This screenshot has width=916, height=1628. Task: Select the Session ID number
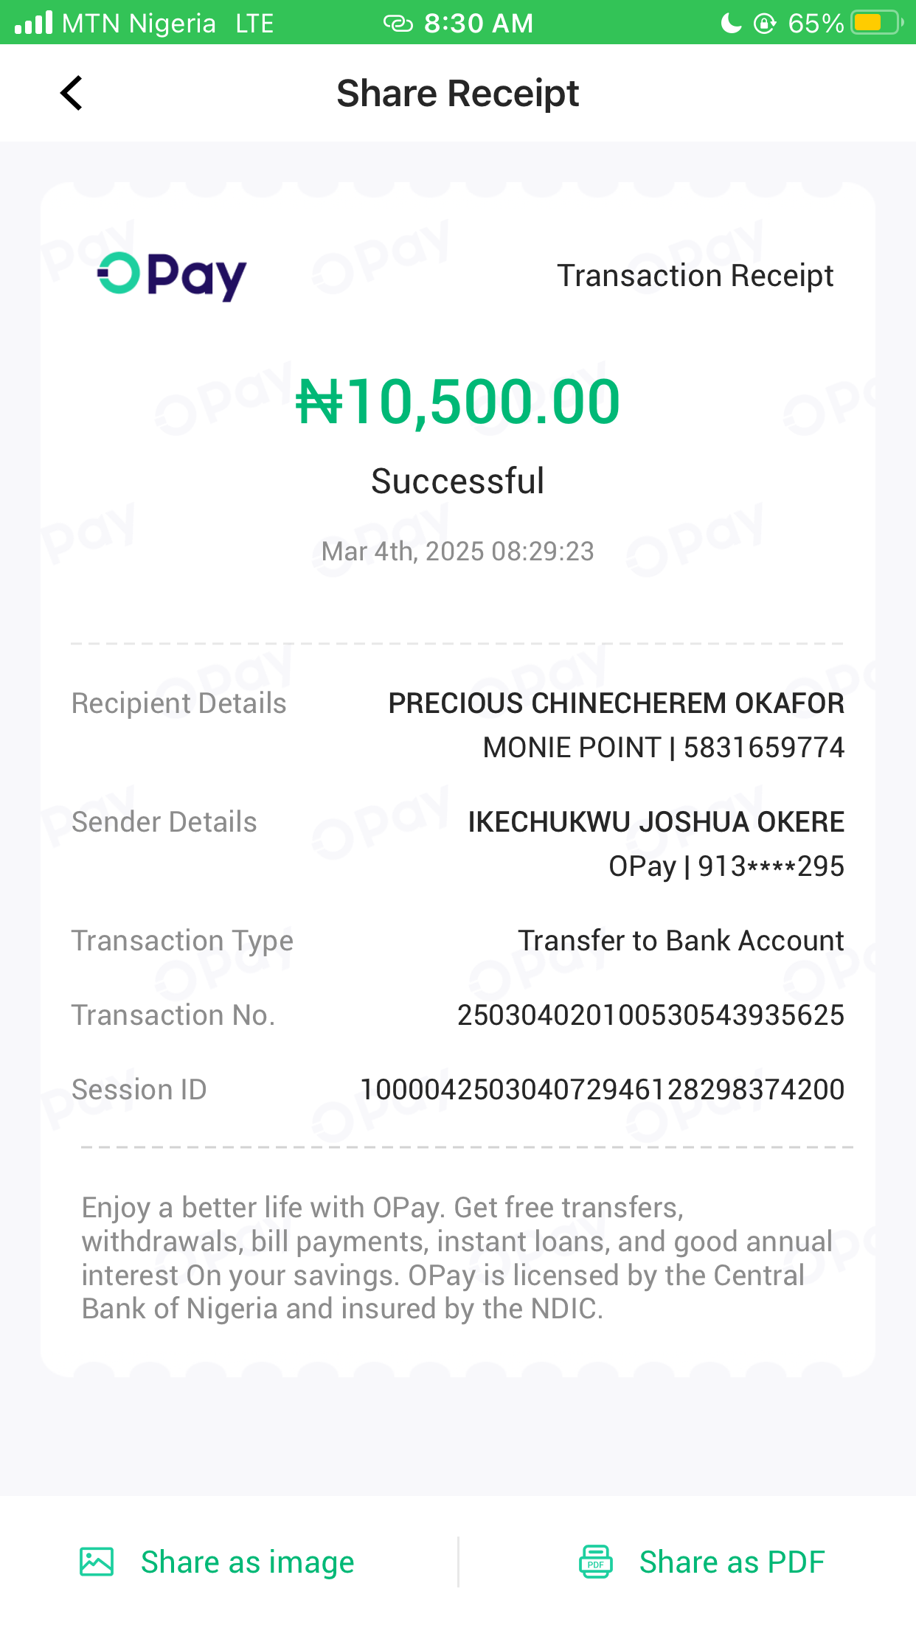[602, 1090]
